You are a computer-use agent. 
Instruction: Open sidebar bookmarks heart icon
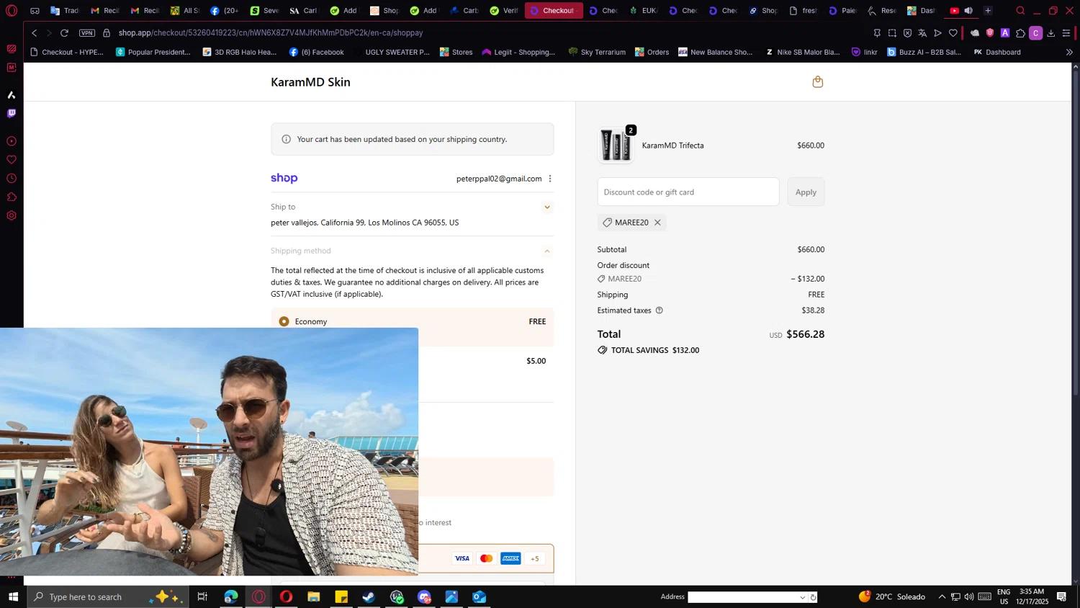[12, 160]
